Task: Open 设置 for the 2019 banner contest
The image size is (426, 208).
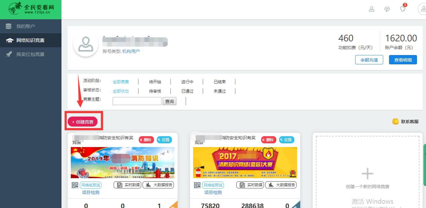Action: [x=164, y=140]
